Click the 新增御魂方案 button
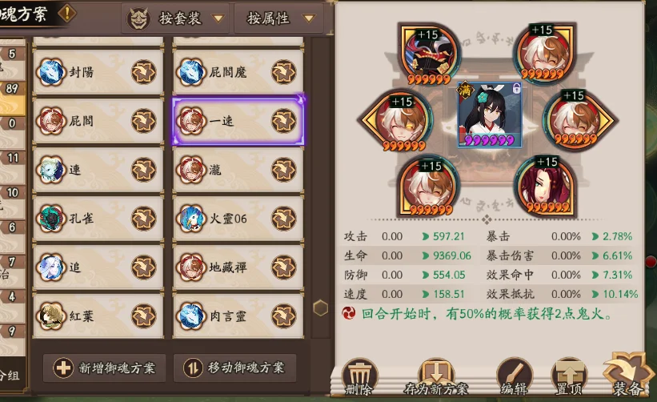The width and height of the screenshot is (657, 402). (105, 368)
